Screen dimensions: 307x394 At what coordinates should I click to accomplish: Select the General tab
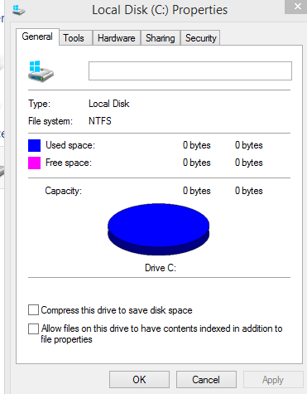coord(37,36)
